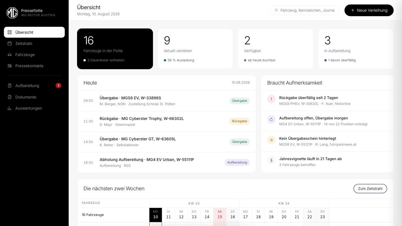
Task: Click the Zeitstrahl calendar icon
Action: tap(10, 43)
